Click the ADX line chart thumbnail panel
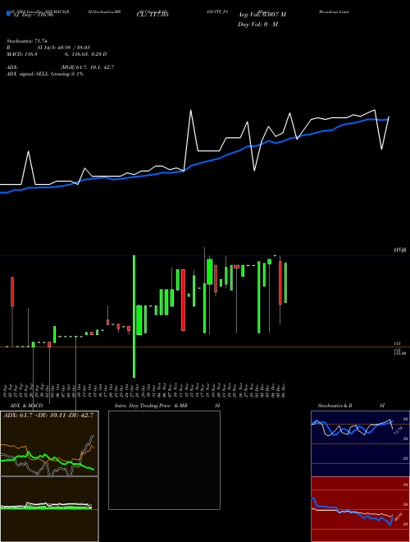The image size is (410, 542). (x=49, y=443)
